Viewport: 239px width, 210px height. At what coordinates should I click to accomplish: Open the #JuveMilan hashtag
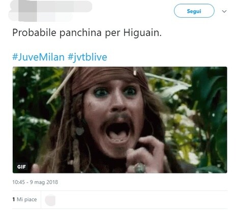(x=38, y=57)
